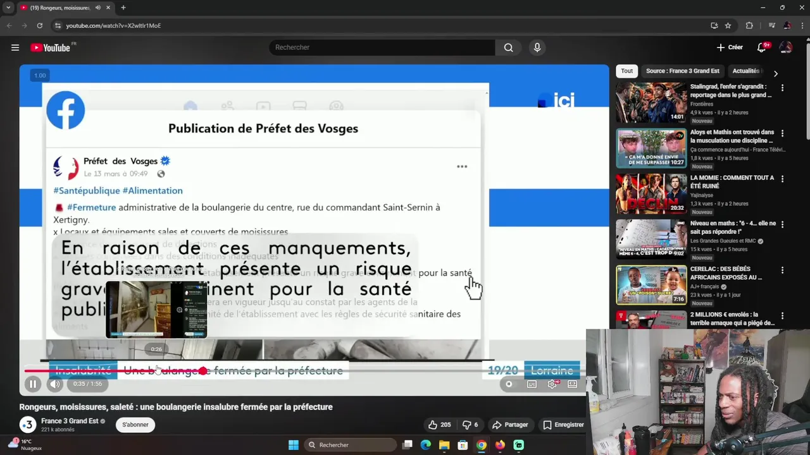Save the video with Enregistrer
Viewport: 810px width, 455px height.
pos(563,425)
